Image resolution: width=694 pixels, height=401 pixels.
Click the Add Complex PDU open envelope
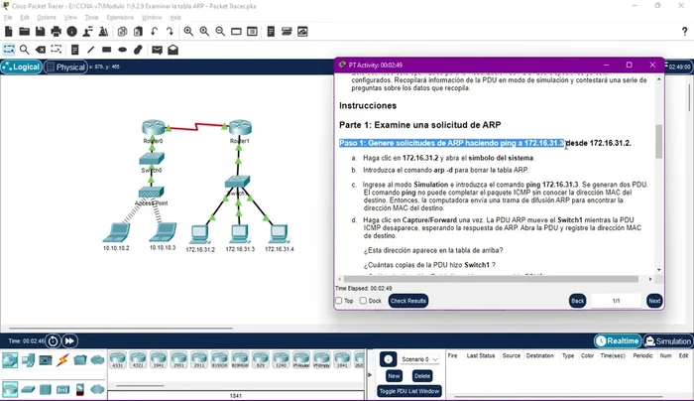(x=173, y=50)
